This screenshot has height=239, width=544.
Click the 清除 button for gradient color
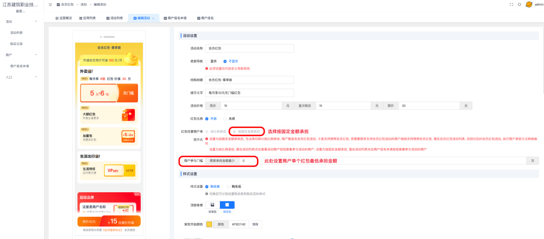[255, 224]
